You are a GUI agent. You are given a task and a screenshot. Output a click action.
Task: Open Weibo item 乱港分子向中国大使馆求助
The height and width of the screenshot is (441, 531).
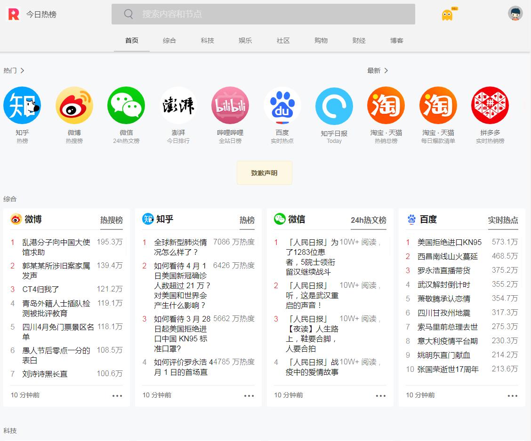point(56,247)
